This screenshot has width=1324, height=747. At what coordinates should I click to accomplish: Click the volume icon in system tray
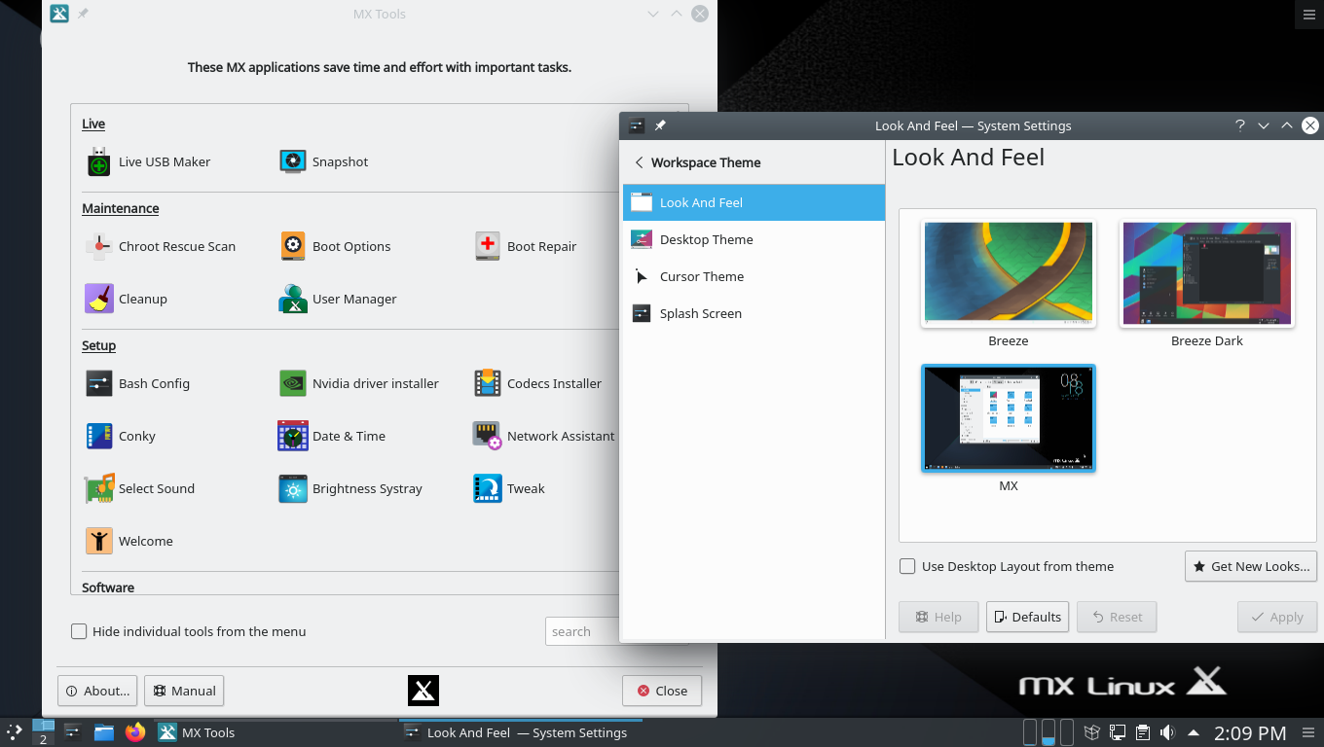(1167, 732)
